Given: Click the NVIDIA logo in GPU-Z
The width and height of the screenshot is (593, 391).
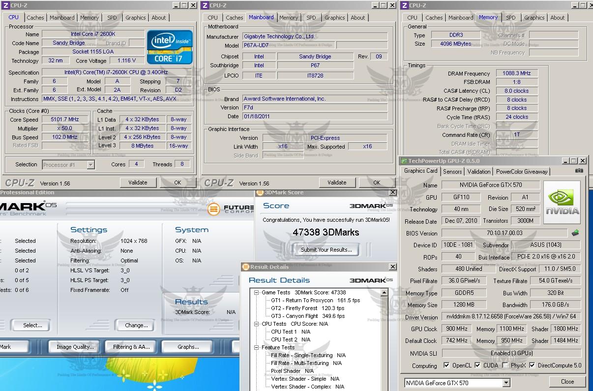Looking at the screenshot, I should 562,204.
